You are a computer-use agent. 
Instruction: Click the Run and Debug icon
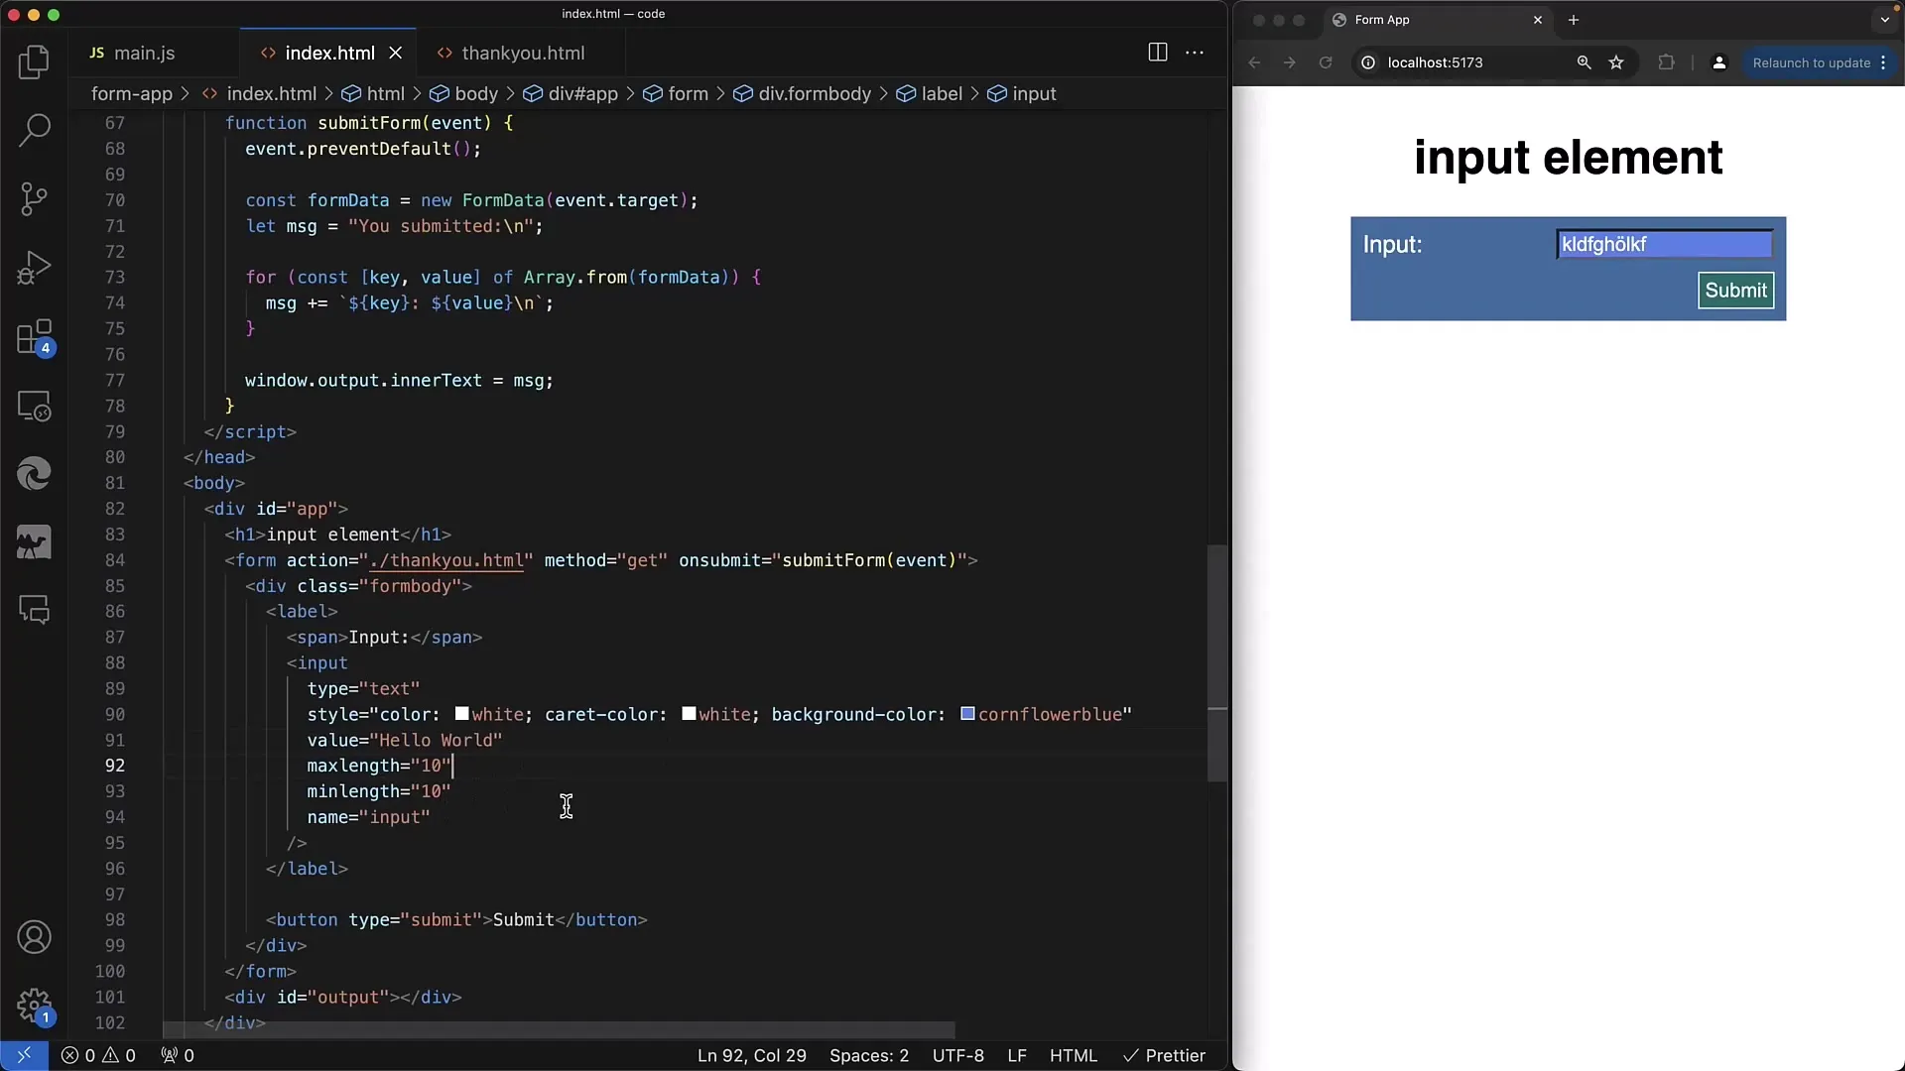pos(34,268)
